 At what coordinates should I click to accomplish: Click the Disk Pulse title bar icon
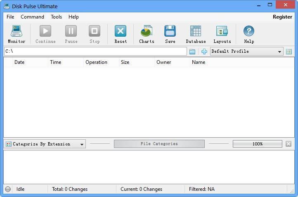coord(7,6)
